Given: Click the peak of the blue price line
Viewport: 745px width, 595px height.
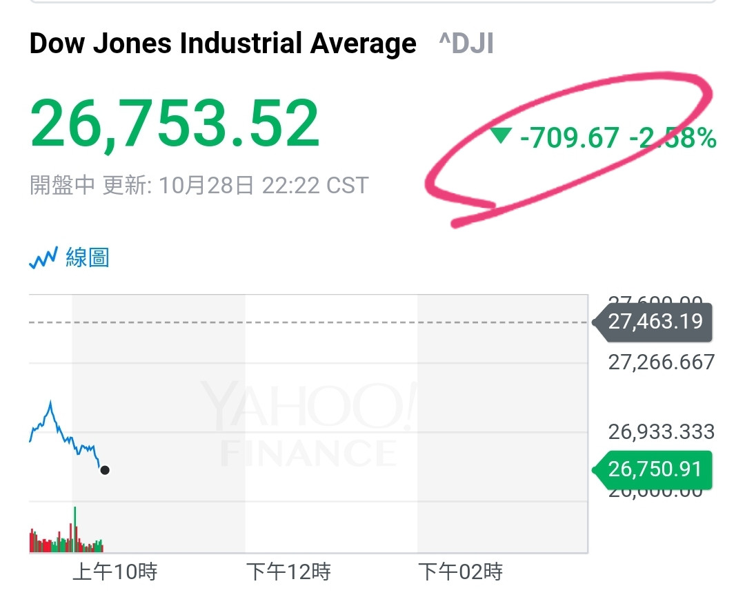Looking at the screenshot, I should pos(50,401).
